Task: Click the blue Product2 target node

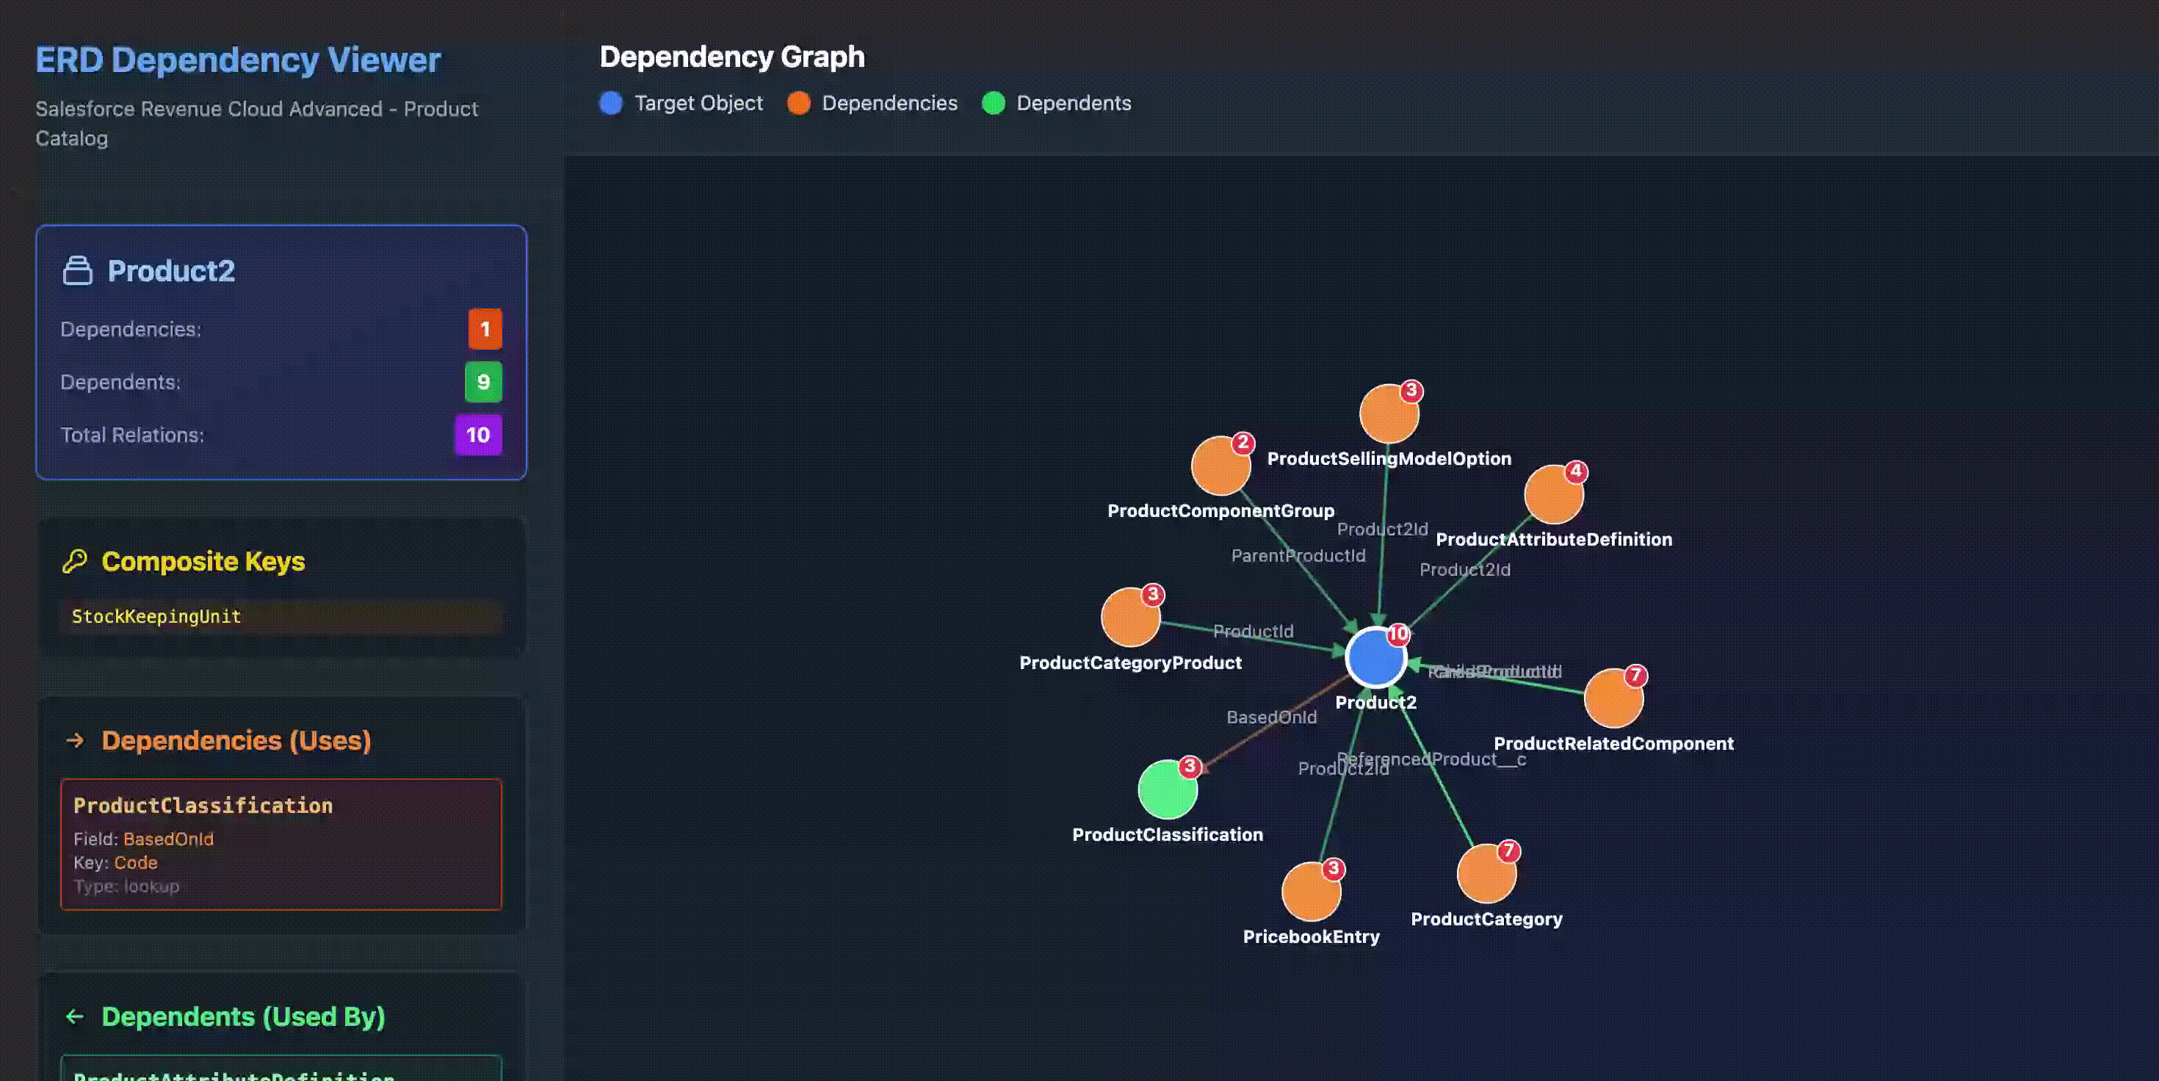Action: pos(1375,659)
